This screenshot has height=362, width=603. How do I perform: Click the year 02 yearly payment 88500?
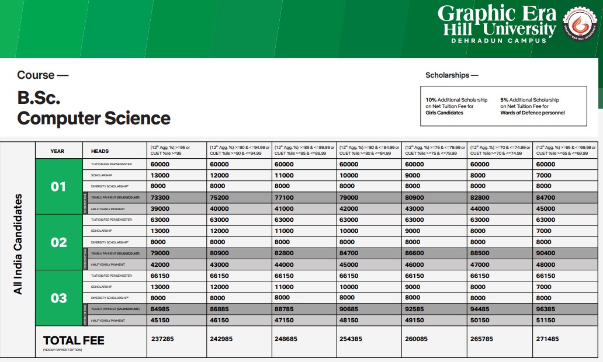coord(480,253)
